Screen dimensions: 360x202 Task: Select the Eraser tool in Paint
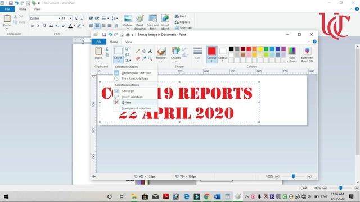click(137, 58)
